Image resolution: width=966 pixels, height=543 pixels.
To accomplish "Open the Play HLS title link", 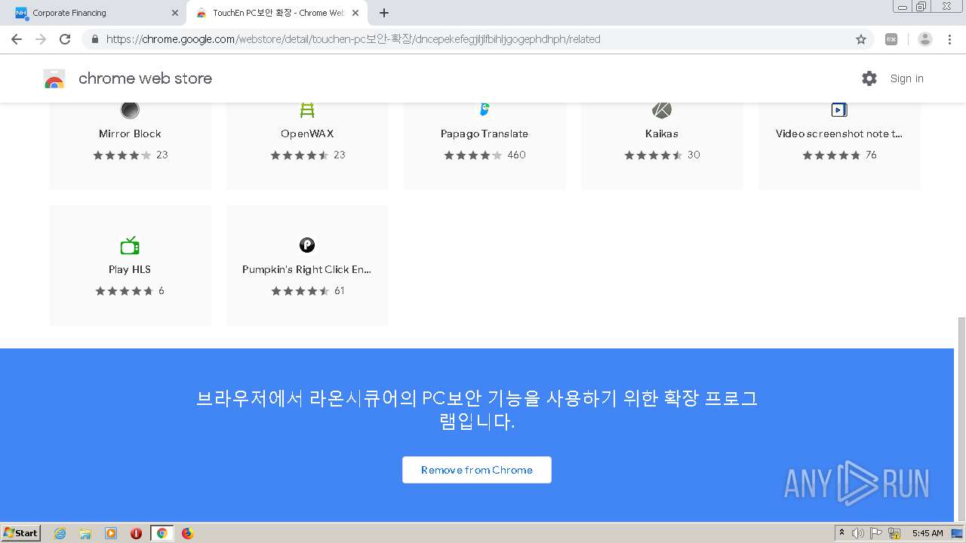I will 130,269.
